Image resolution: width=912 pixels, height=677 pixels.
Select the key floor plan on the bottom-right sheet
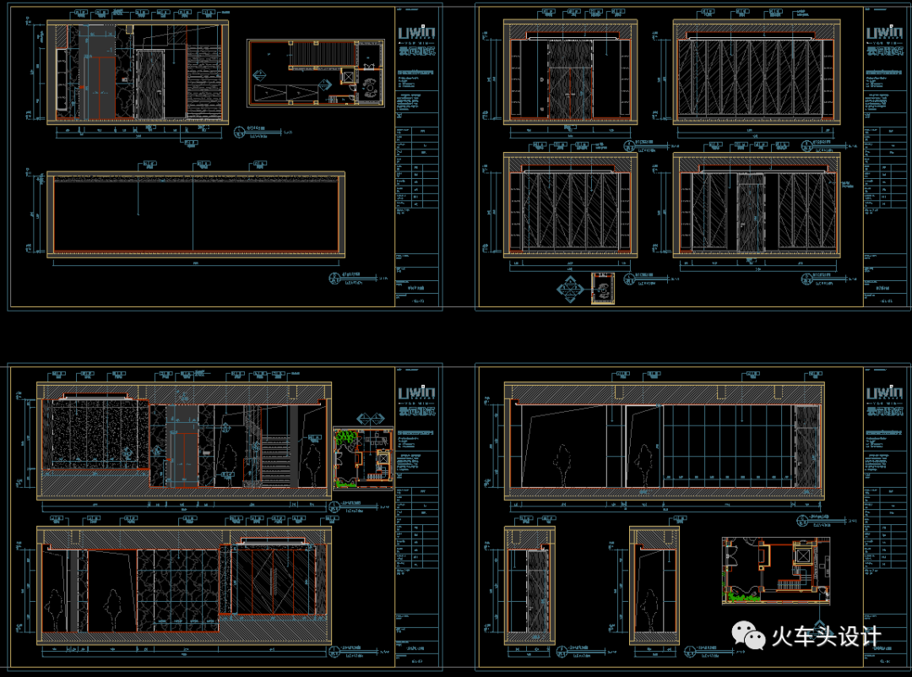click(x=775, y=571)
